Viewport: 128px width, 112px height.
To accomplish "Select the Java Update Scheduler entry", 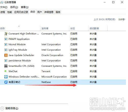I will [21, 55].
